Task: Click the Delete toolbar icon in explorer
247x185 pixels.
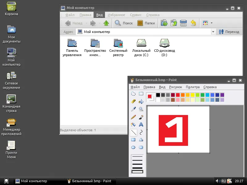Action: click(x=183, y=23)
